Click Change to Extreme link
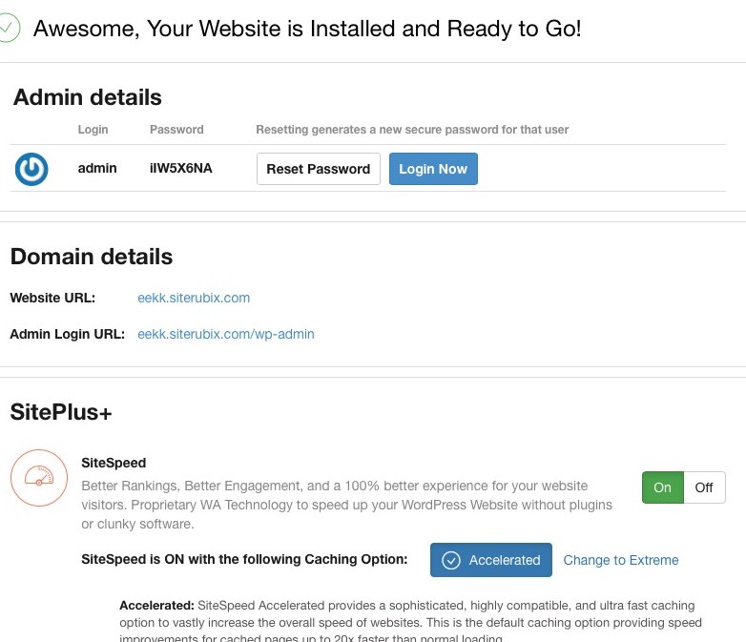Viewport: 746px width, 642px height. tap(621, 560)
